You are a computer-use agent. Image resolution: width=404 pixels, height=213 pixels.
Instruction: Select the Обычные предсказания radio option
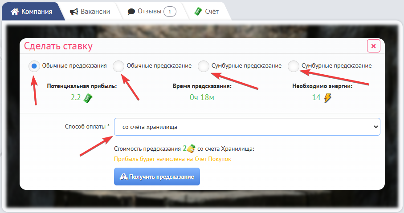point(34,66)
